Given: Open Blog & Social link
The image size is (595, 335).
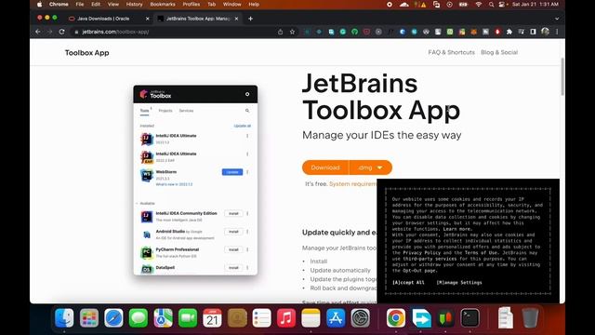Looking at the screenshot, I should [499, 52].
